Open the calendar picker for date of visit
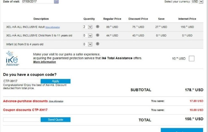The width and height of the screenshot is (208, 132). (56, 2)
